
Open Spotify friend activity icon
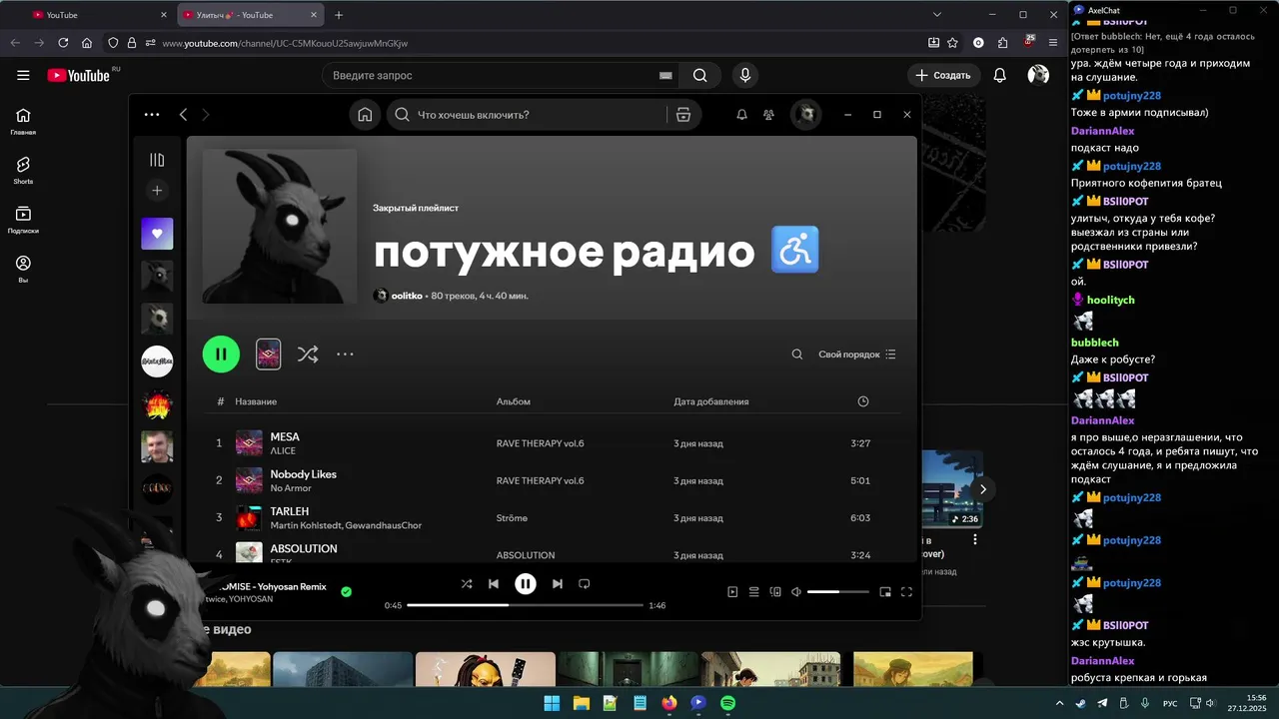click(x=768, y=115)
